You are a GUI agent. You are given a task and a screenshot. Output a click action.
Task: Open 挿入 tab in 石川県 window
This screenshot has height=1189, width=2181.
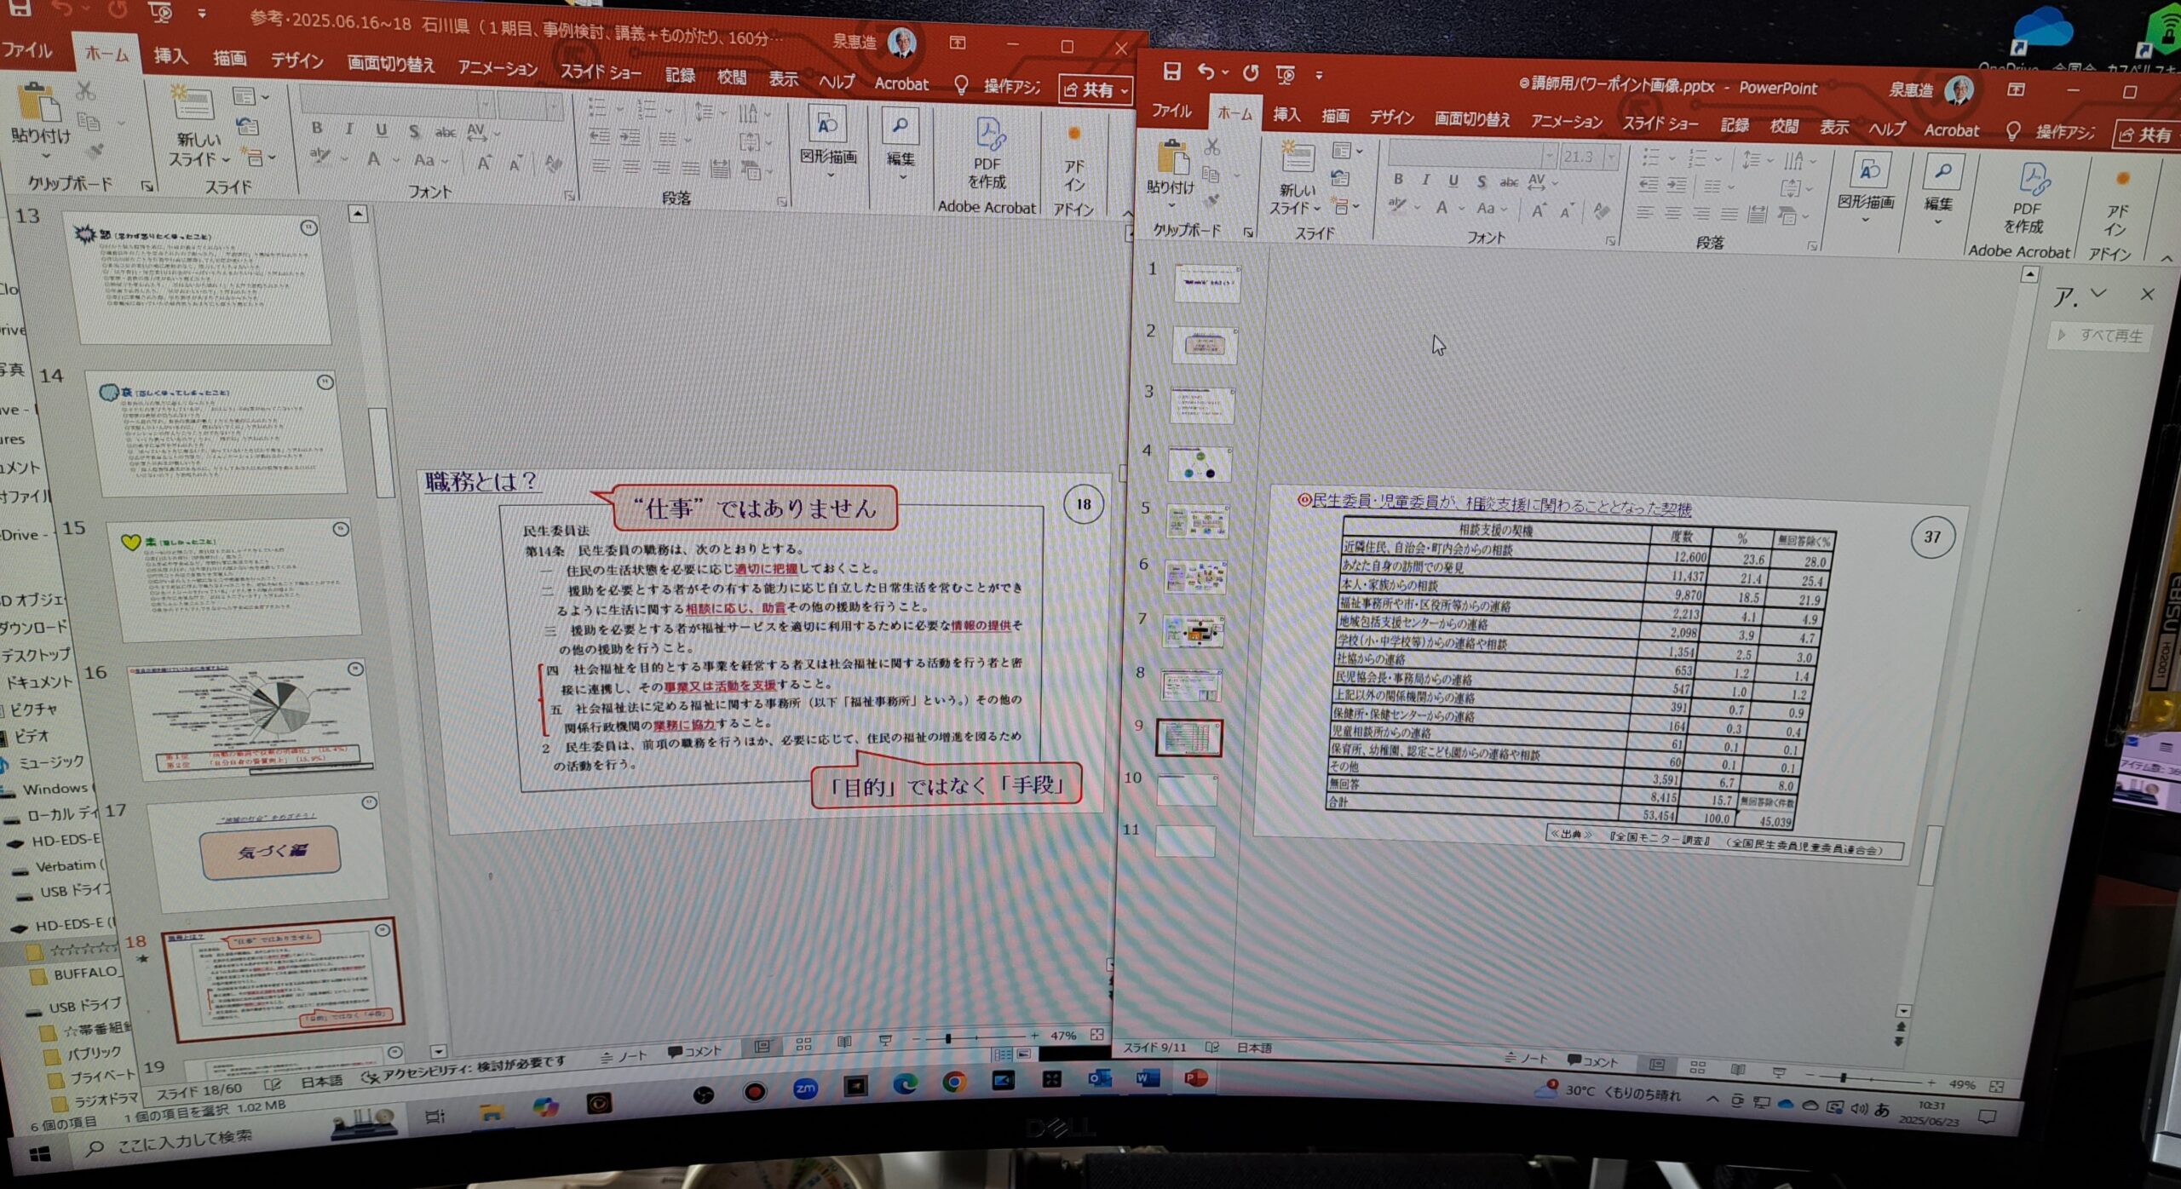click(170, 56)
